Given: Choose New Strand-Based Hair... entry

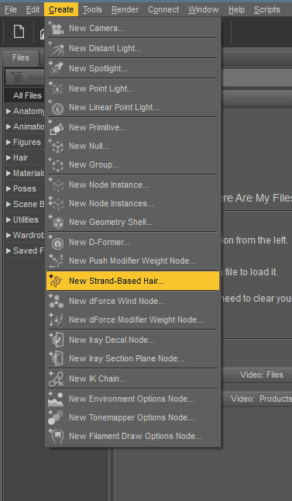Looking at the screenshot, I should (x=132, y=281).
